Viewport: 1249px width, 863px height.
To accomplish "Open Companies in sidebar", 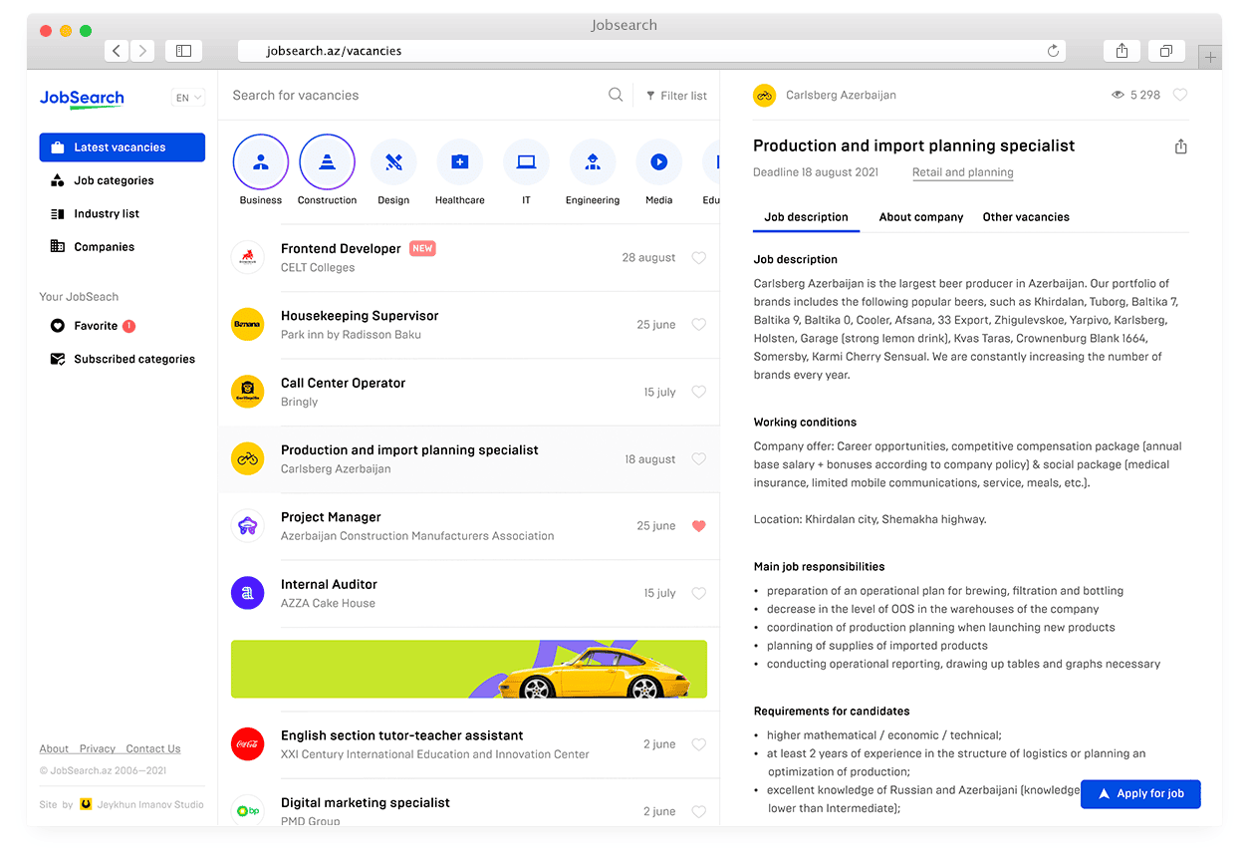I will click(x=93, y=247).
